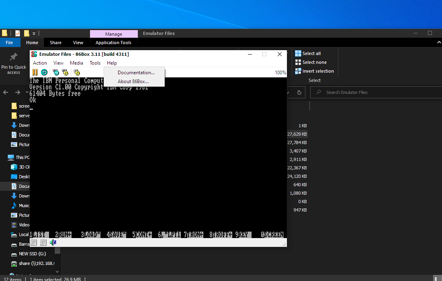This screenshot has height=281, width=442.
Task: Click the first floppy drive status icon
Action: click(34, 242)
